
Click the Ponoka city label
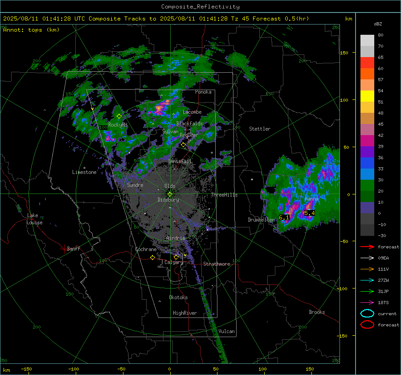pyautogui.click(x=203, y=92)
